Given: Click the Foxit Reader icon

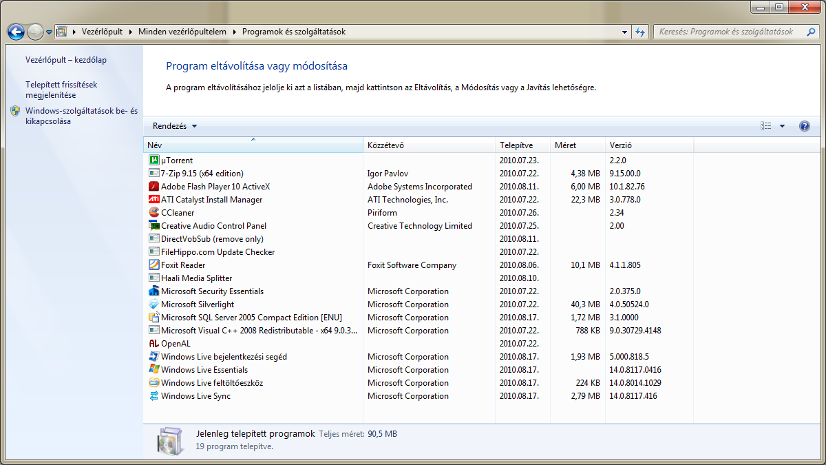Looking at the screenshot, I should 154,265.
